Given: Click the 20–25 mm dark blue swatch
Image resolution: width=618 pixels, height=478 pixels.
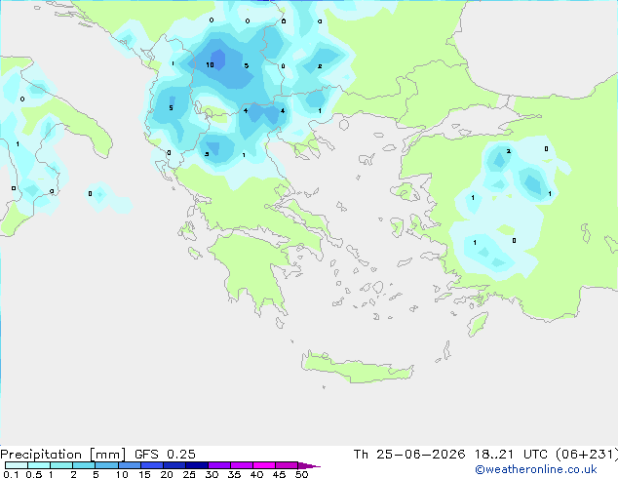Looking at the screenshot, I should (x=174, y=465).
